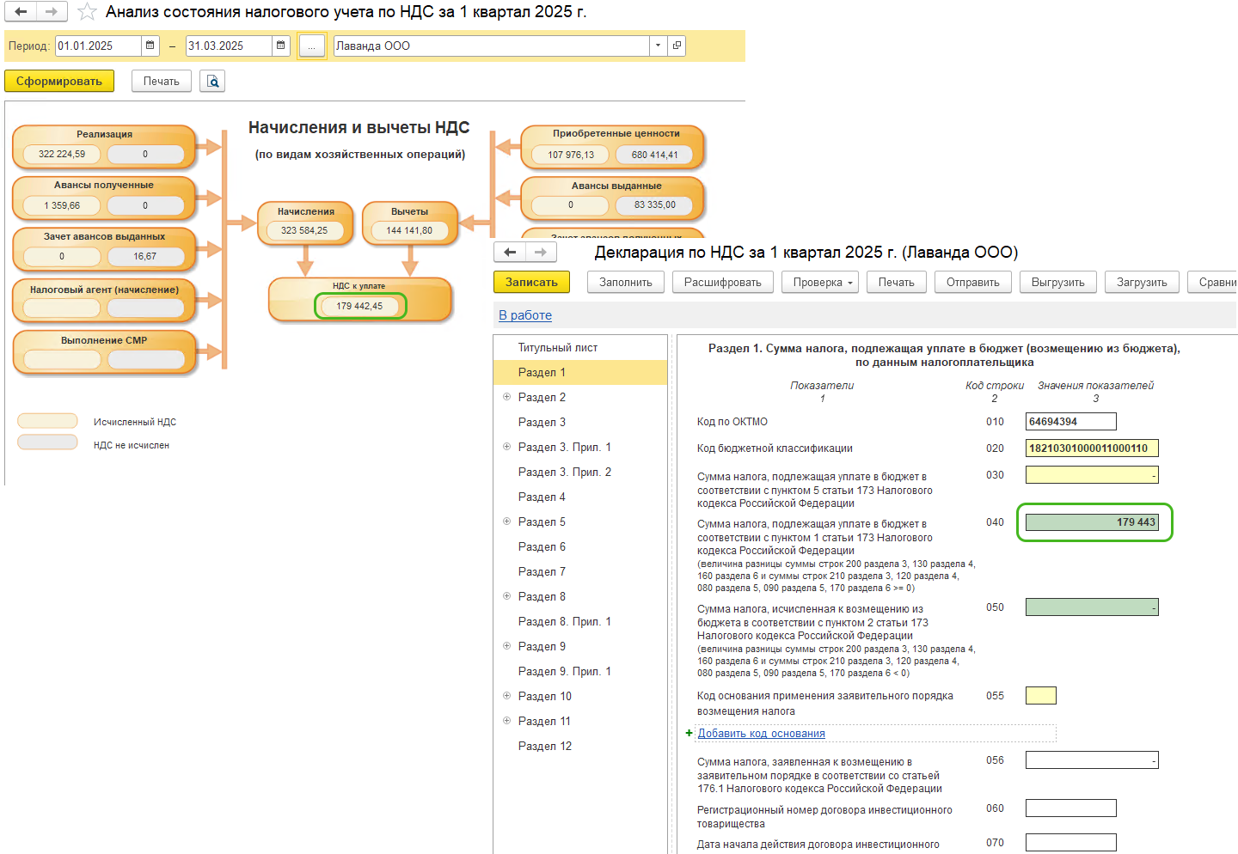Click the НДС к уплате value 179 442,45

pos(360,307)
